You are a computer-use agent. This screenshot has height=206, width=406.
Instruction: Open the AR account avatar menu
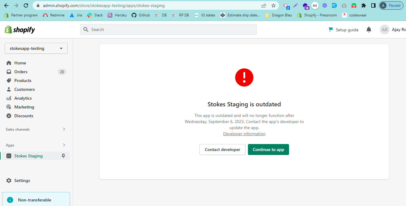click(385, 29)
